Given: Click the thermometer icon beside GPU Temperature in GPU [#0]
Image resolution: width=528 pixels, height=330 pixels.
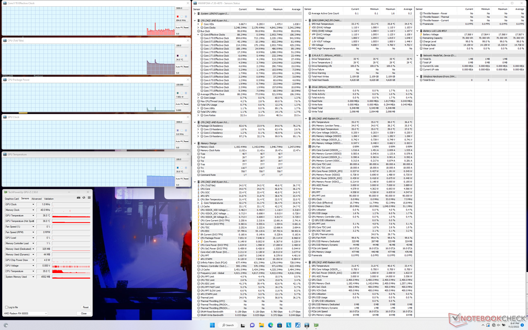Looking at the screenshot, I should (310, 122).
